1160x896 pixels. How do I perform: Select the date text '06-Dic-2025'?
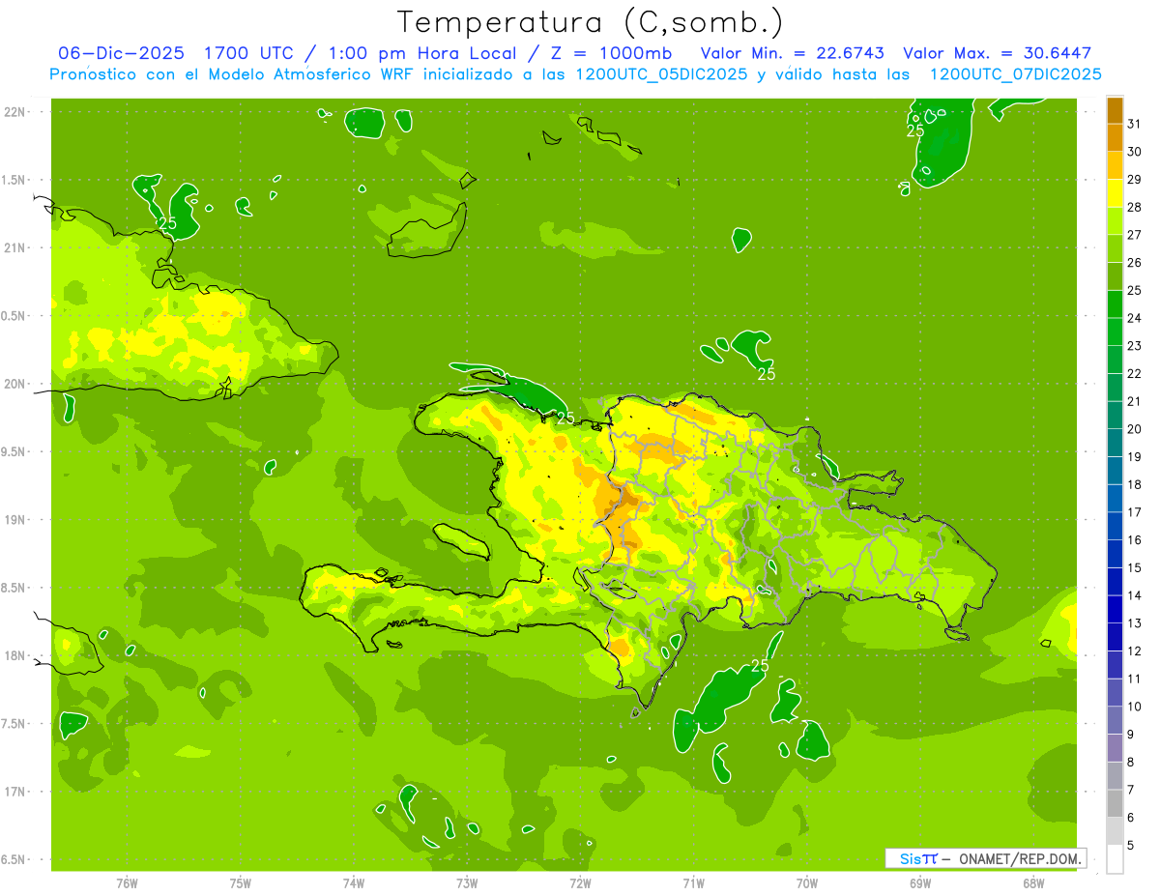(122, 53)
